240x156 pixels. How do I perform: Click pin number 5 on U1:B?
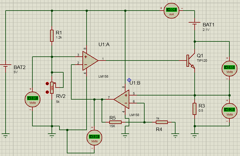pyautogui.click(x=134, y=93)
